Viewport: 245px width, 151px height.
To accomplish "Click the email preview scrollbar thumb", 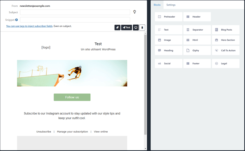I will (145, 84).
